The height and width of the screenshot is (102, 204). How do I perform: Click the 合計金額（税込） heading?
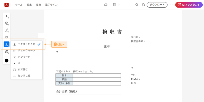[x=67, y=91]
